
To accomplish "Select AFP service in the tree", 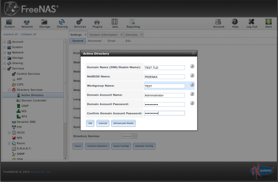I will pos(19,79).
